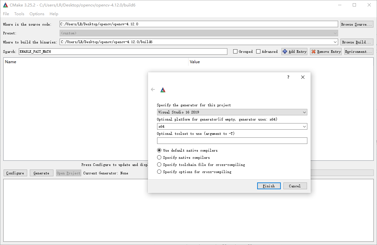Click the output log area at the bottom

[188, 210]
